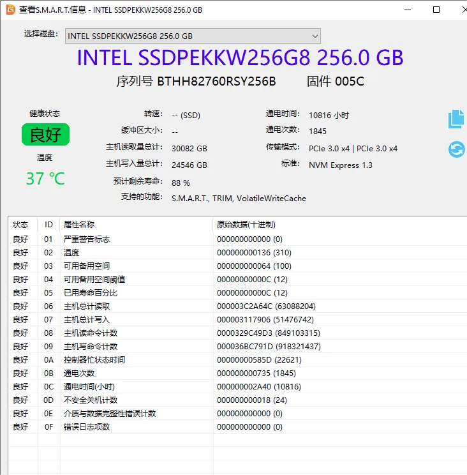467x475 pixels.
Task: Select the 温度 attribute row in table
Action: pos(237,252)
